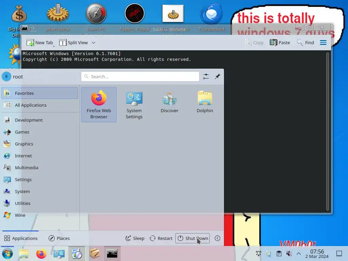Click the terminal window pin icon

click(x=33, y=28)
